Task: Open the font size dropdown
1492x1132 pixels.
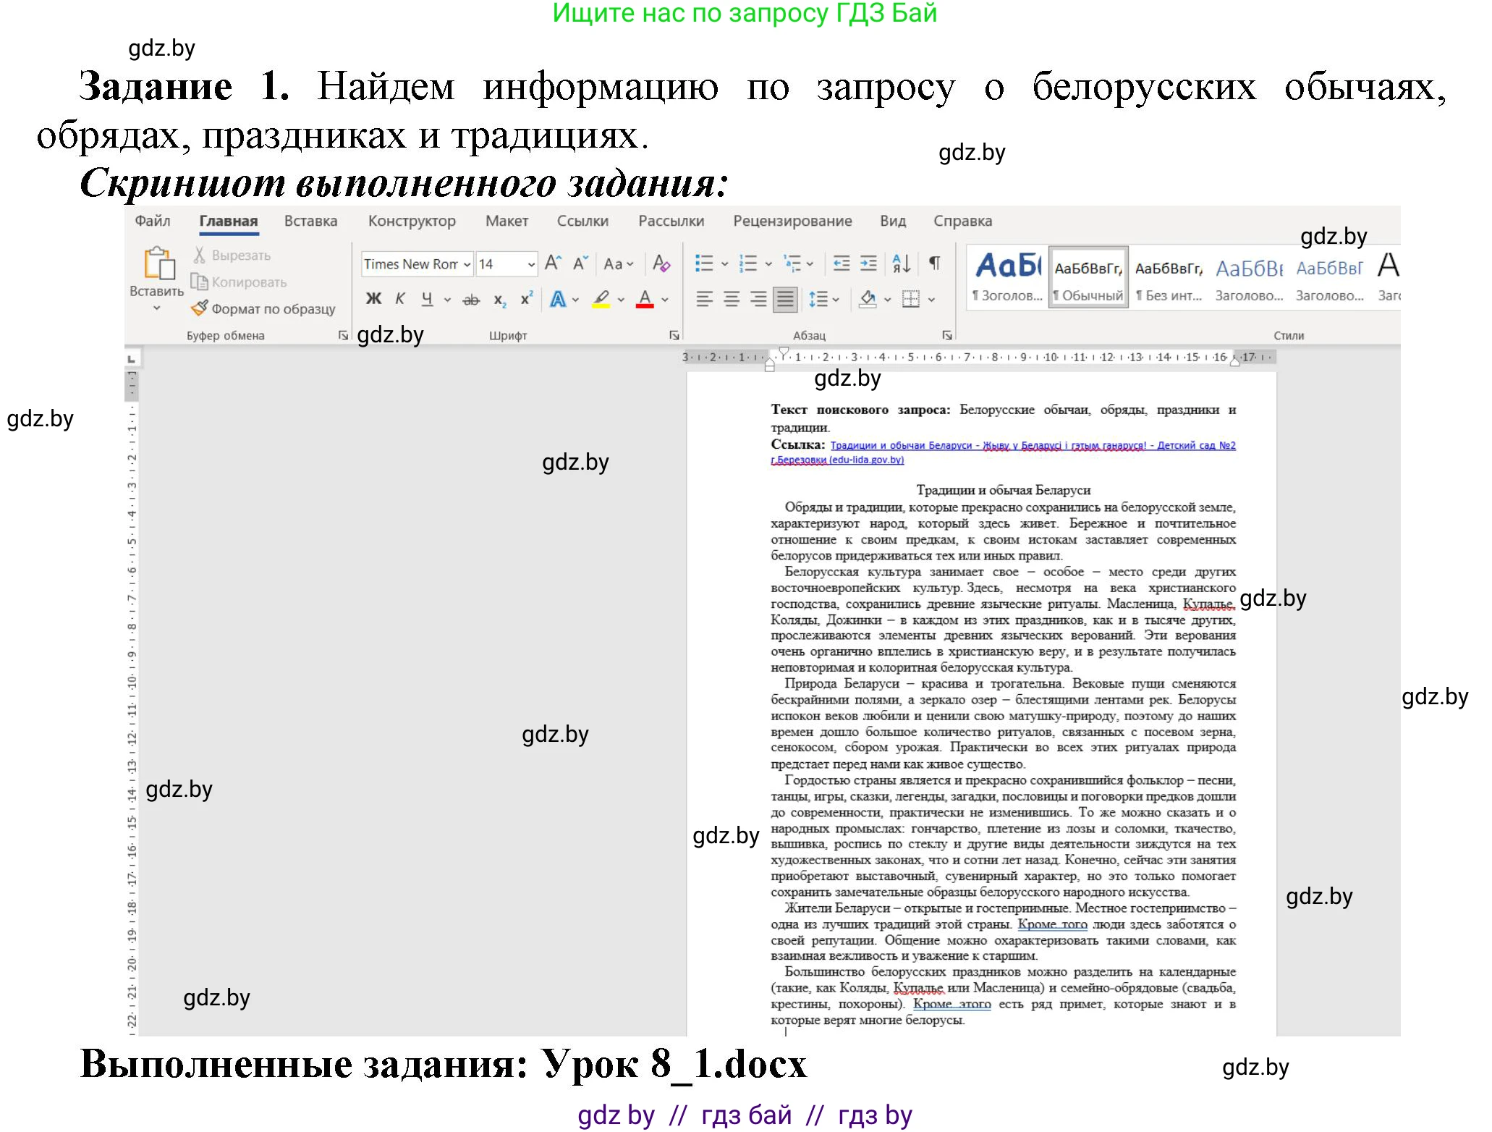Action: pos(531,263)
